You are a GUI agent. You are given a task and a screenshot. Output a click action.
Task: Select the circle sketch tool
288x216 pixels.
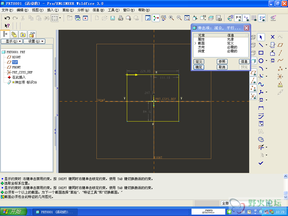click(x=261, y=61)
